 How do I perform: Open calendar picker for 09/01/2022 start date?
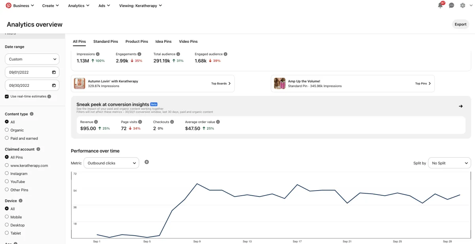click(x=54, y=72)
